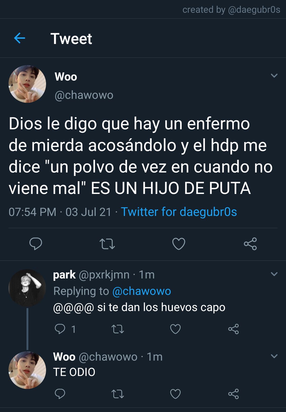Retweet the main Woo tweet
This screenshot has width=286, height=412.
(107, 244)
